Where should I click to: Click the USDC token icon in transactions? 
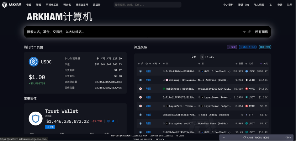pyautogui.click(x=247, y=72)
